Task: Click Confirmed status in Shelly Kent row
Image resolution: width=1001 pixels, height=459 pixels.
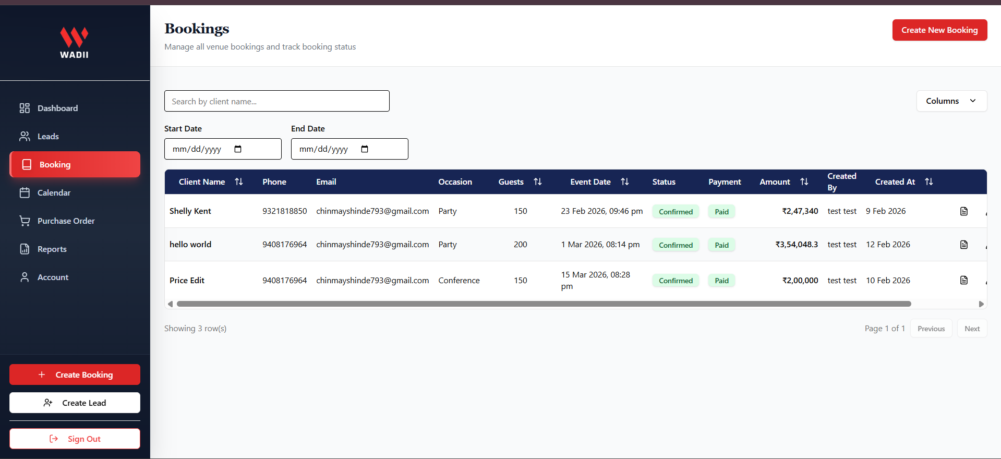Action: [676, 211]
